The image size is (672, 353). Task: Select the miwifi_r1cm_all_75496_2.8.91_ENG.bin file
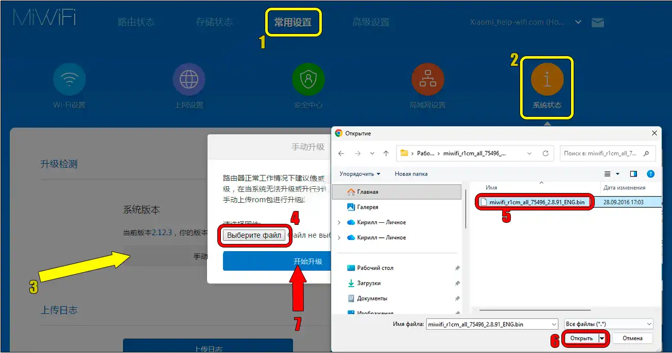pos(537,202)
